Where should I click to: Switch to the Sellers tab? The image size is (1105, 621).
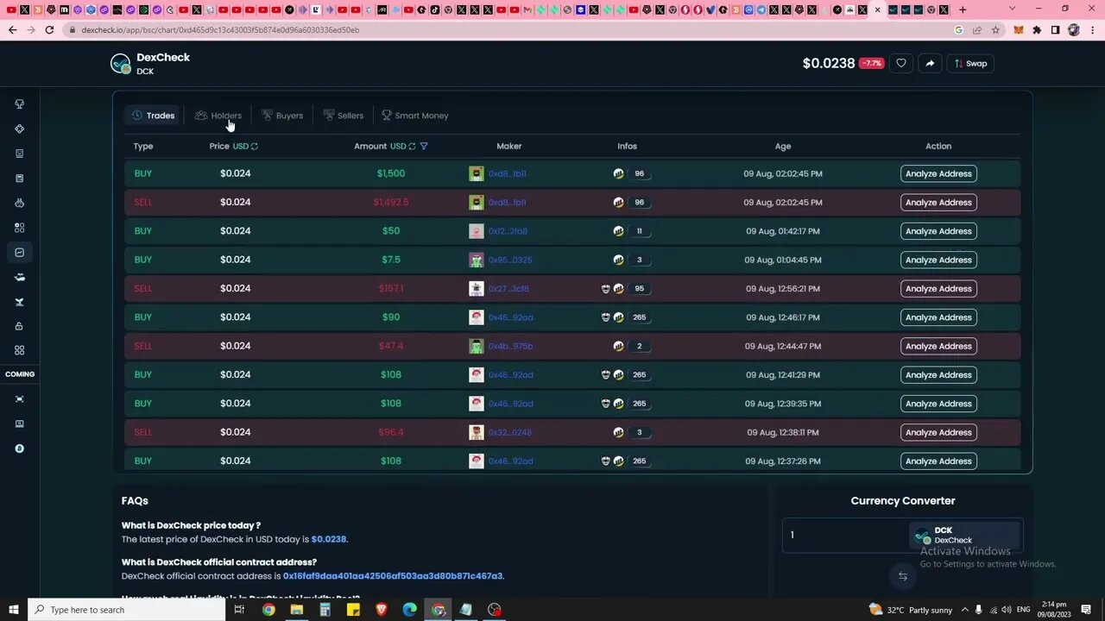coord(344,116)
